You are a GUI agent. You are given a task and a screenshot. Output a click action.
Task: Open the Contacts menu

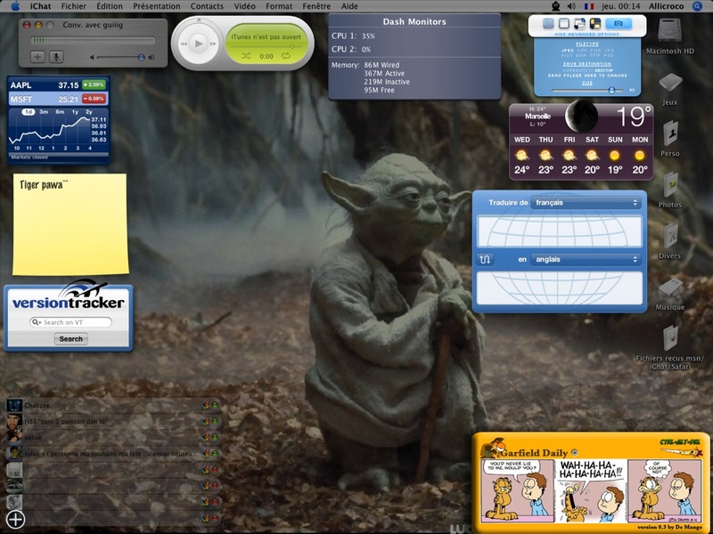point(207,6)
